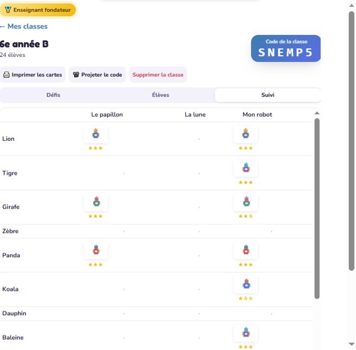This screenshot has height=350, width=356.
Task: Click Lion's Le papillon star rating
Action: 95,148
